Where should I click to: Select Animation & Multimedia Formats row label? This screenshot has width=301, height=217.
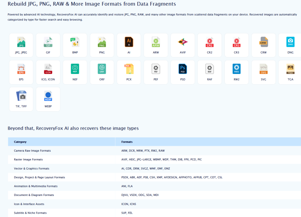[36, 186]
